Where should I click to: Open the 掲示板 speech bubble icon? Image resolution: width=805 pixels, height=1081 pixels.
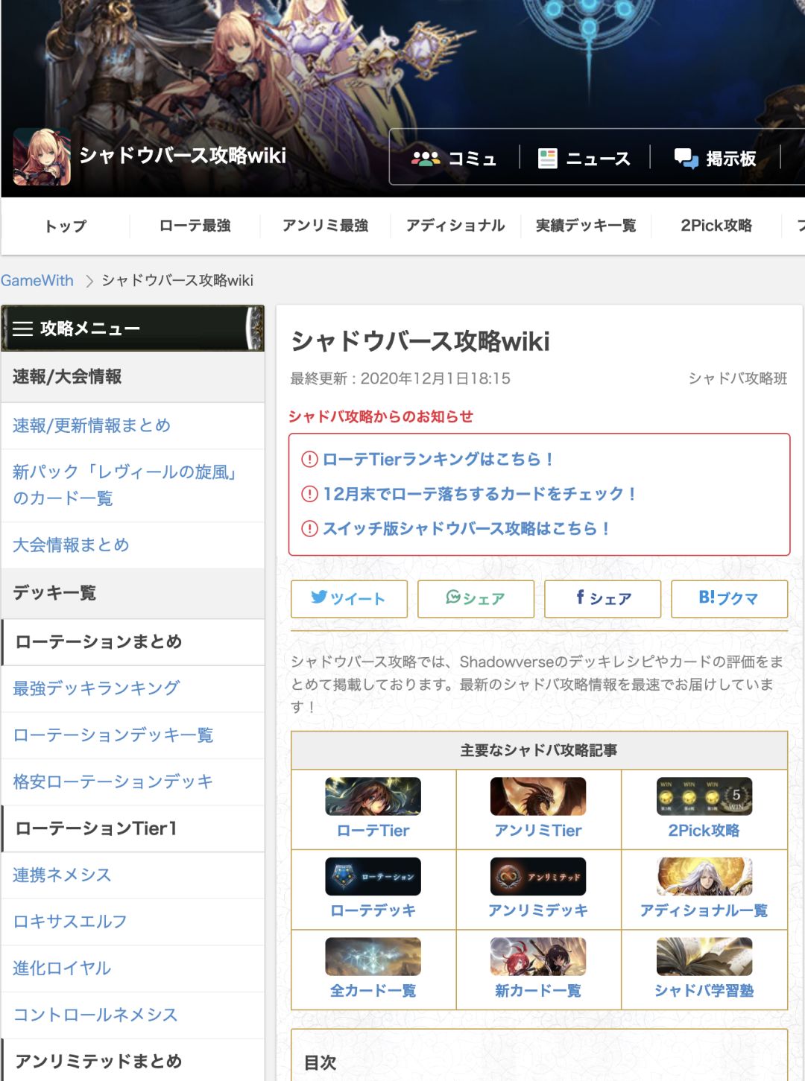coord(686,158)
